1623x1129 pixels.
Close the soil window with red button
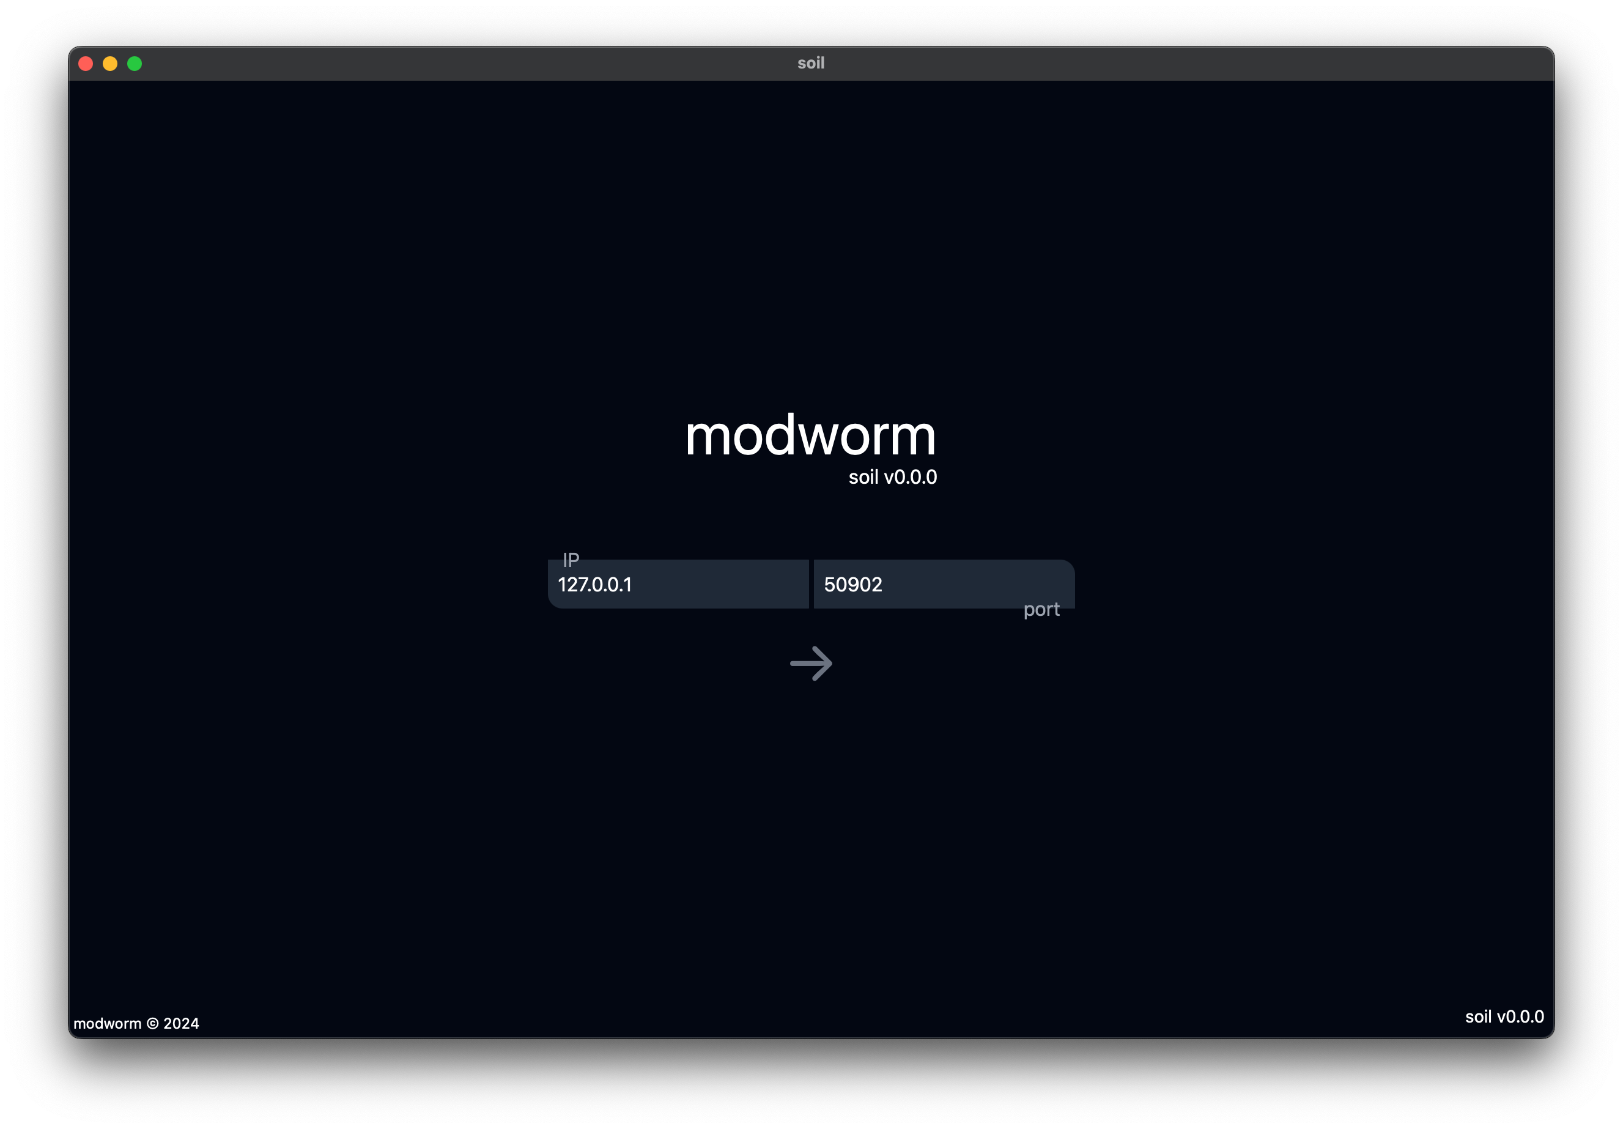tap(86, 64)
